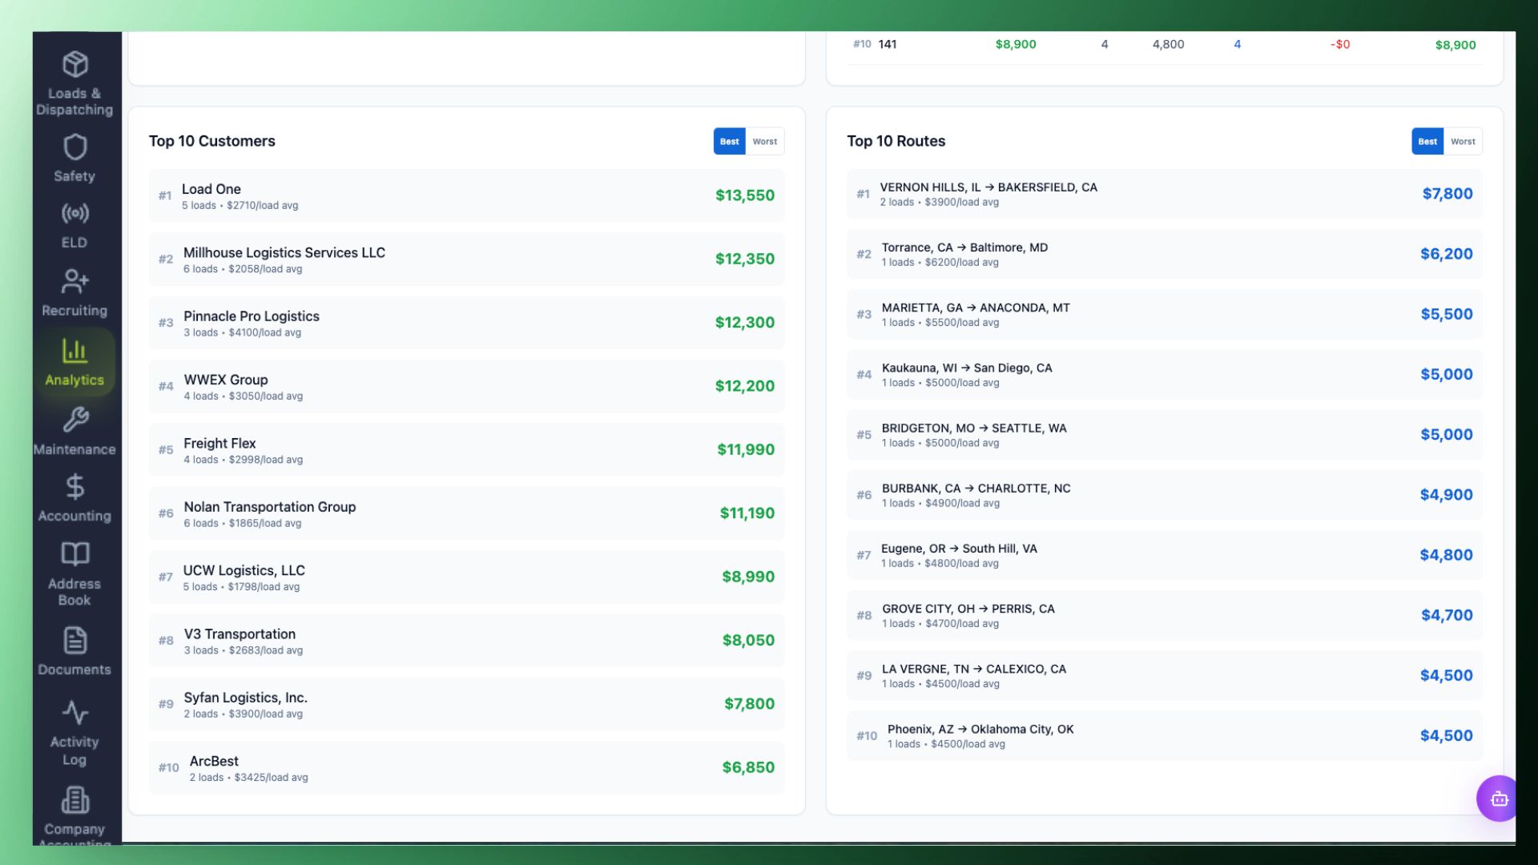Click the $13,550 revenue value
This screenshot has width=1538, height=865.
(x=745, y=195)
